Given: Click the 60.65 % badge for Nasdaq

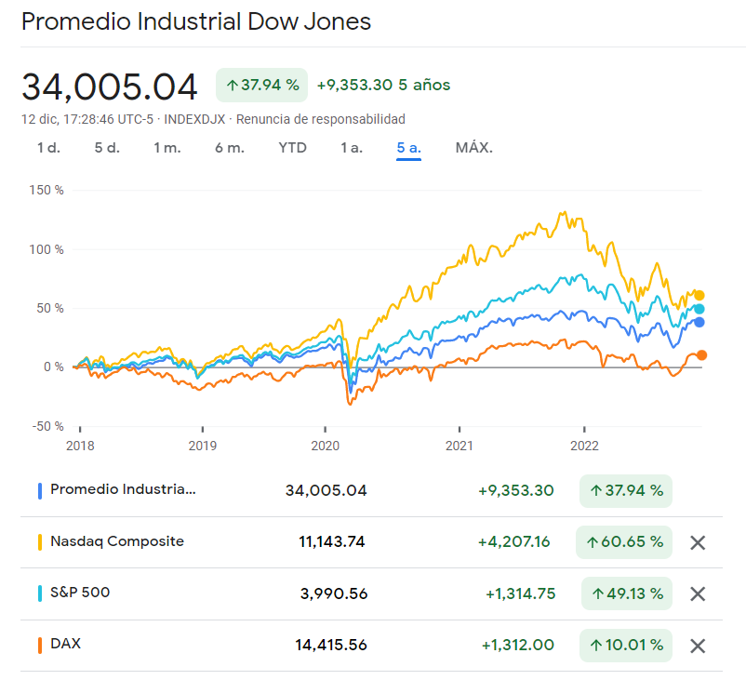Looking at the screenshot, I should (x=624, y=542).
